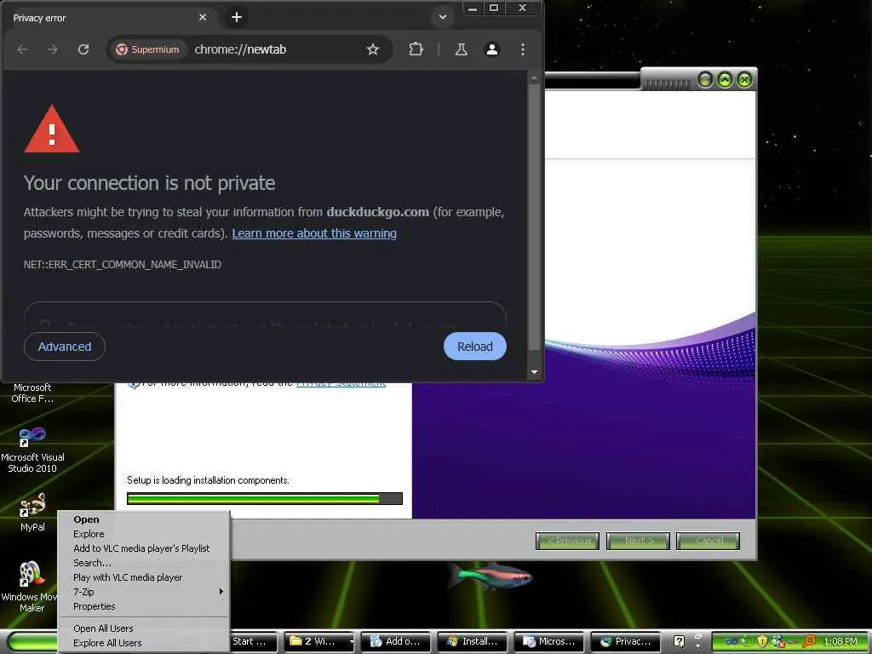This screenshot has width=872, height=654.
Task: Open the tab search dropdown
Action: coord(443,17)
